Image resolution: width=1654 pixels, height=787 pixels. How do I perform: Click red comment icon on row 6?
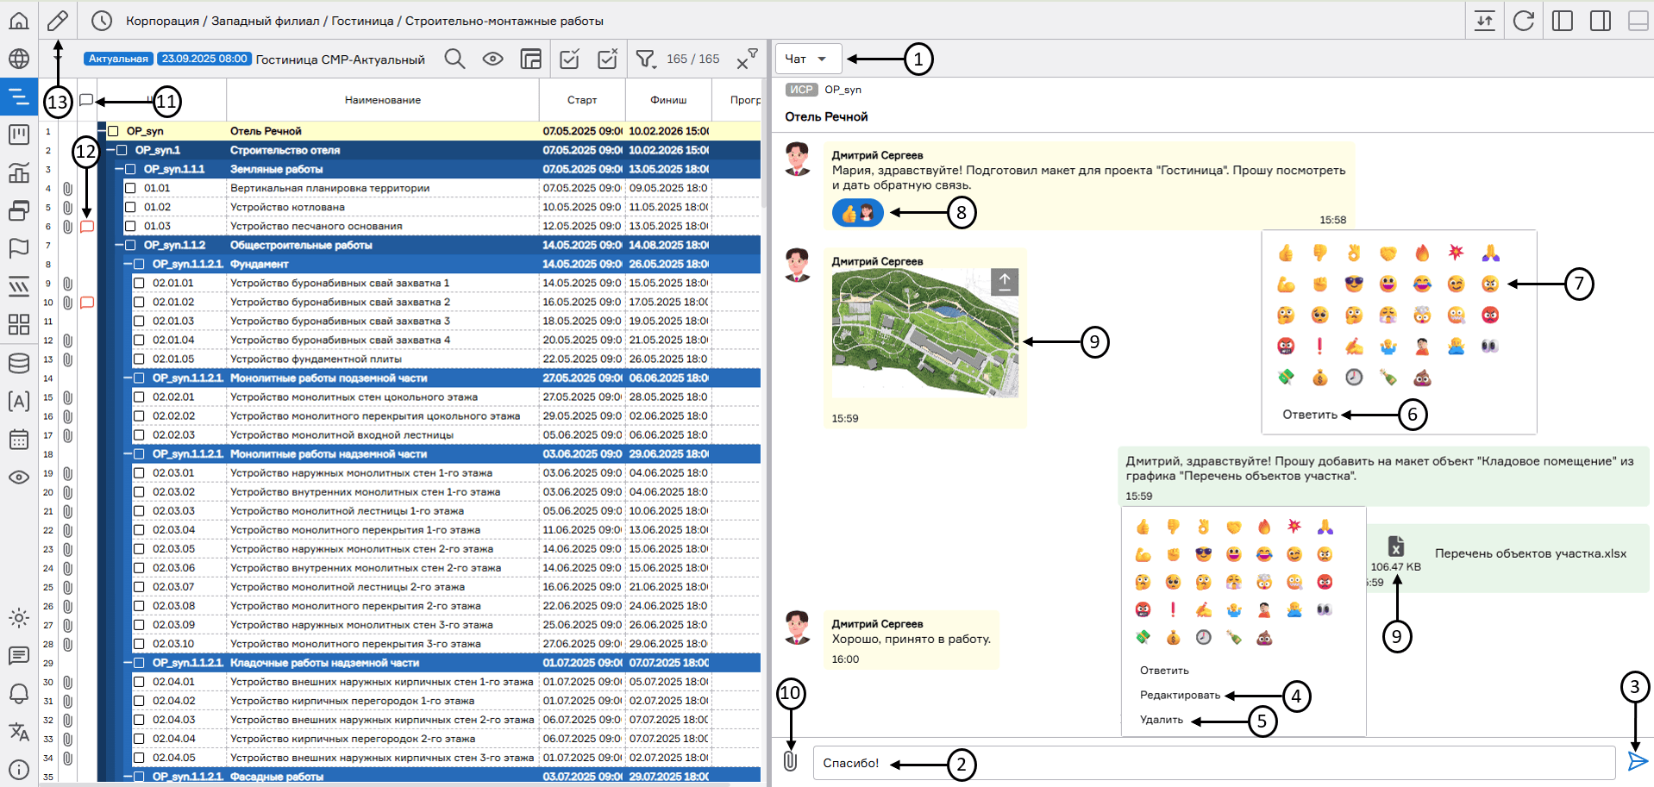86,227
